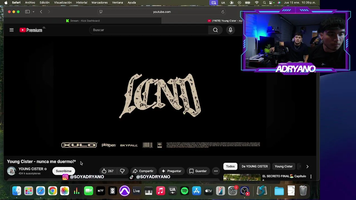
Task: Open Trash in the Dock
Action: [x=303, y=191]
